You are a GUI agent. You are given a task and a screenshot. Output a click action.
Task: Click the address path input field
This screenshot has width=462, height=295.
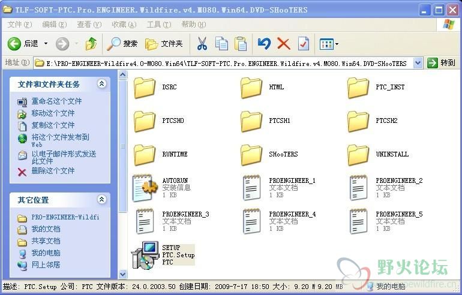click(223, 63)
